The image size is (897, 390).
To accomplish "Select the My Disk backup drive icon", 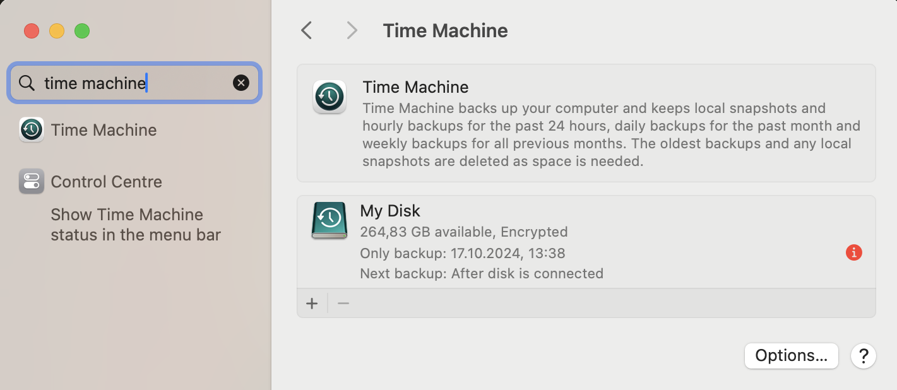I will click(329, 221).
